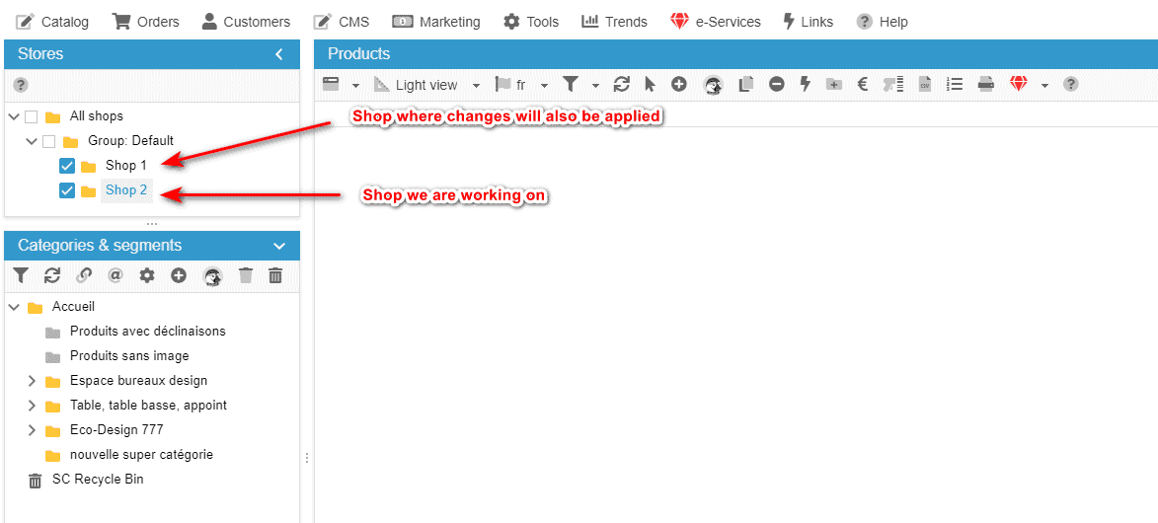
Task: Add a new product with plus icon
Action: point(678,84)
